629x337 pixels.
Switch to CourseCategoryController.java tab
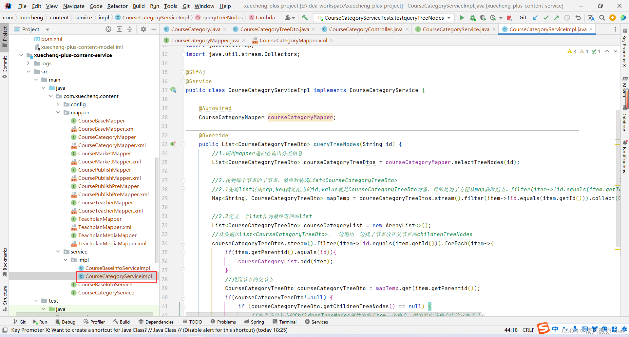(x=366, y=29)
